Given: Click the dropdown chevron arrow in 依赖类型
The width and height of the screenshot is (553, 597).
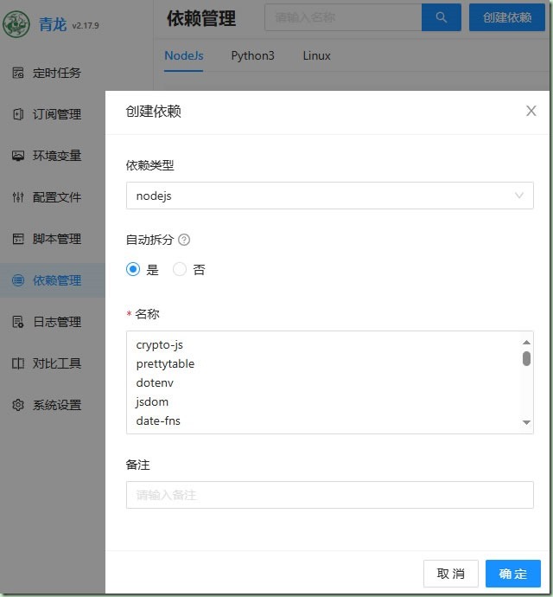Looking at the screenshot, I should [519, 196].
